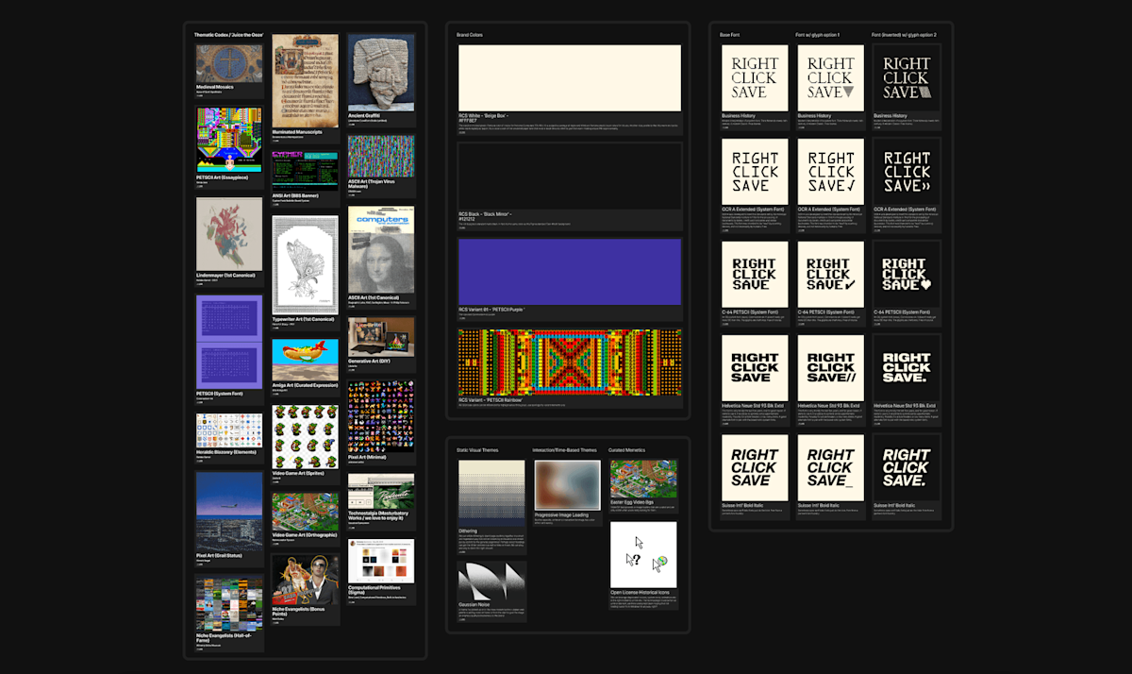Open the Typewriter Art butterfly image
This screenshot has height=674, width=1132.
tap(305, 263)
